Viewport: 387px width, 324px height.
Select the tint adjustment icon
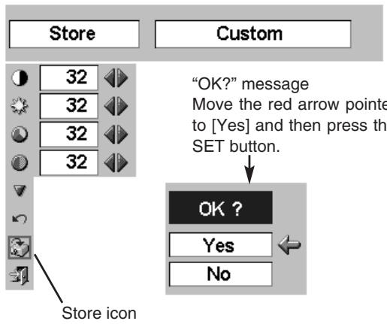[x=20, y=162]
